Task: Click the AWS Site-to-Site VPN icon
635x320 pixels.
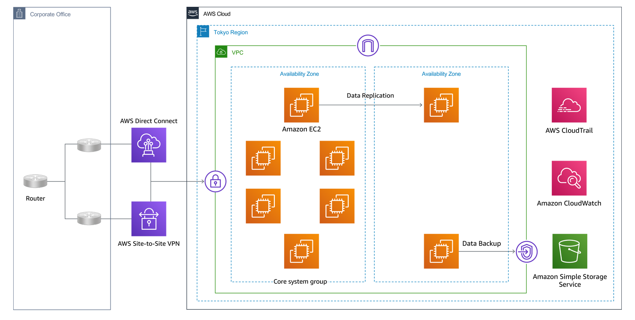Action: pyautogui.click(x=149, y=219)
